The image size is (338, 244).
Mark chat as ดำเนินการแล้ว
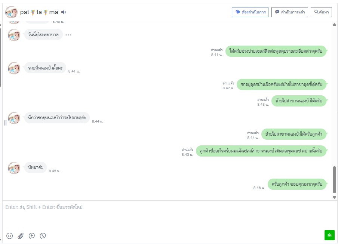(289, 12)
